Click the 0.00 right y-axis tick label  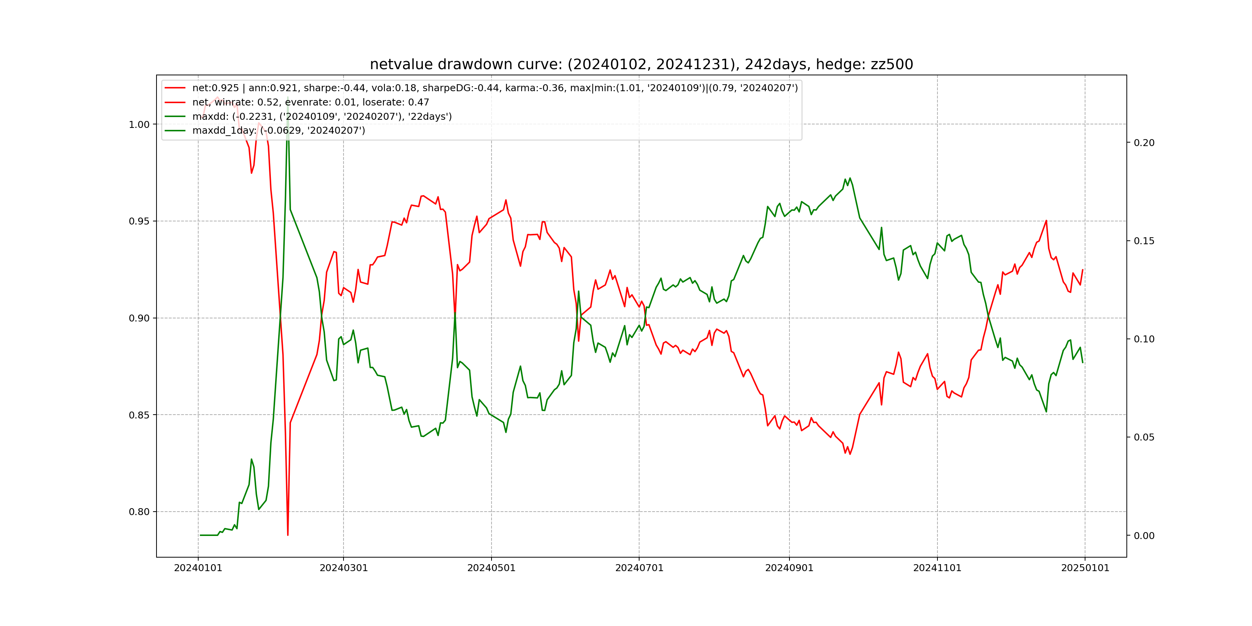pyautogui.click(x=1144, y=536)
